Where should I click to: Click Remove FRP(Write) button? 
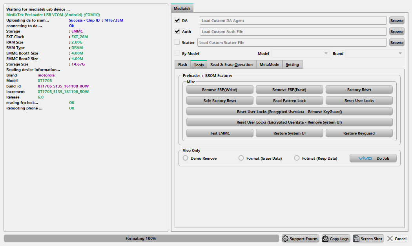[220, 89]
